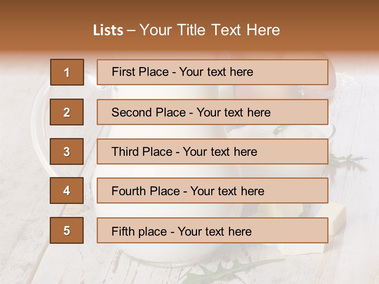Screen dimensions: 379x284
Task: Click the bold word 'Lists' in title
Action: pyautogui.click(x=108, y=30)
